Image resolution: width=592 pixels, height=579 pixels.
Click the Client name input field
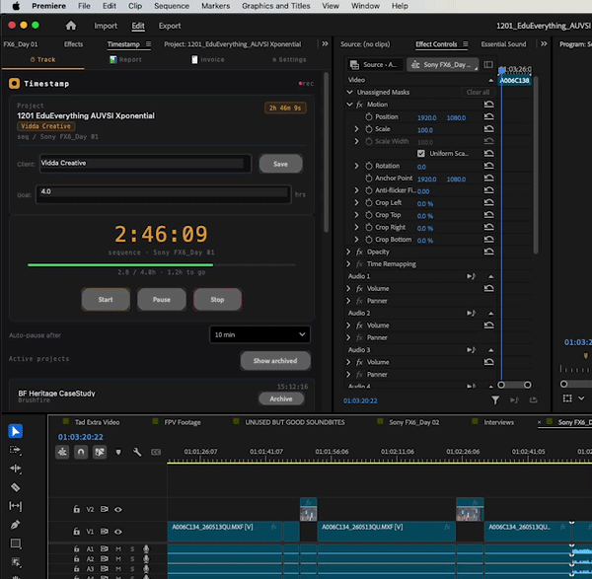(145, 163)
